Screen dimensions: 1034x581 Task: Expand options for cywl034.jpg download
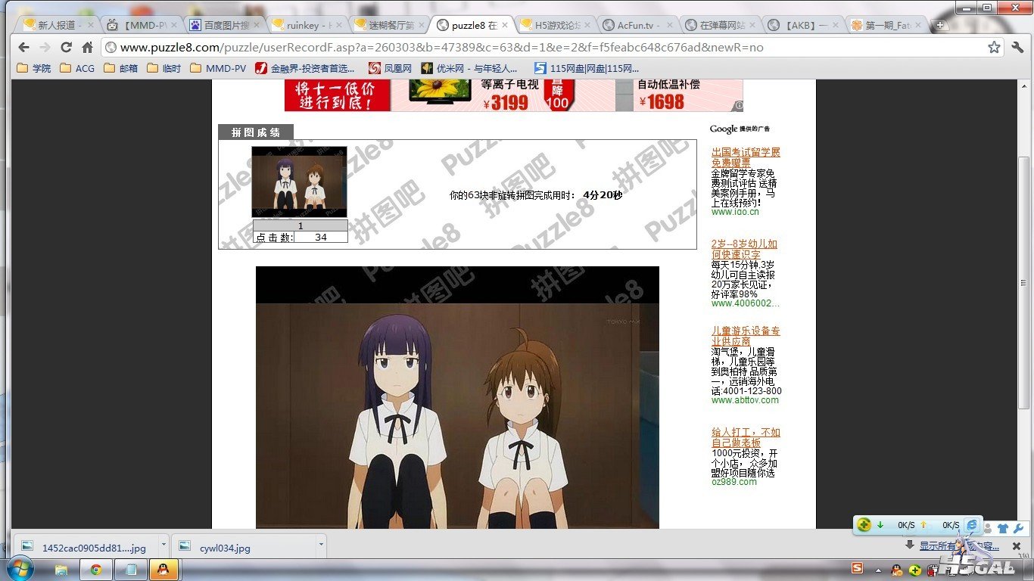pos(320,546)
